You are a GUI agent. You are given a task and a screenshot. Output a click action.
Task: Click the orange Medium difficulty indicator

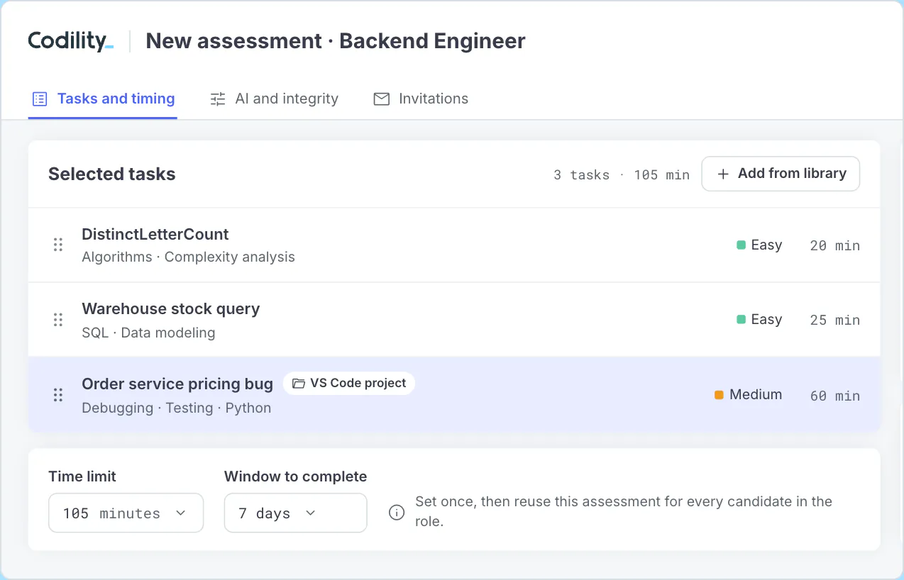(x=719, y=395)
